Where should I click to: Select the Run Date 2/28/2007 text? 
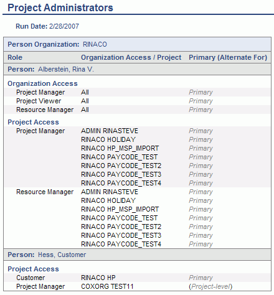pos(47,26)
